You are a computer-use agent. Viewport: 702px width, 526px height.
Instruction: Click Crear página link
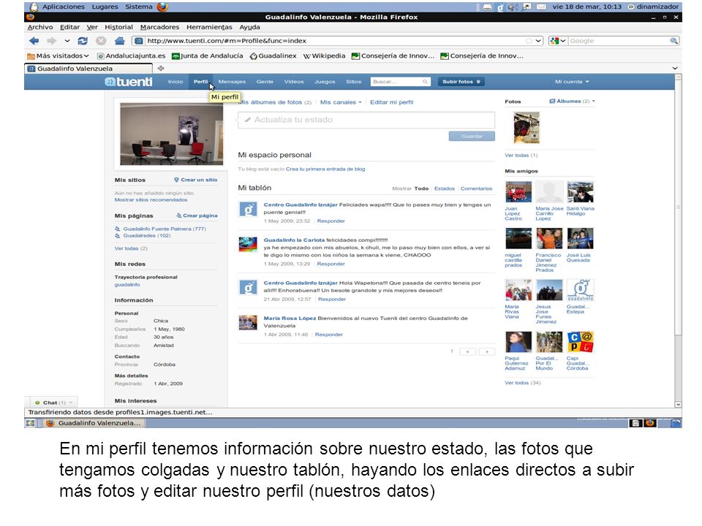click(x=197, y=216)
